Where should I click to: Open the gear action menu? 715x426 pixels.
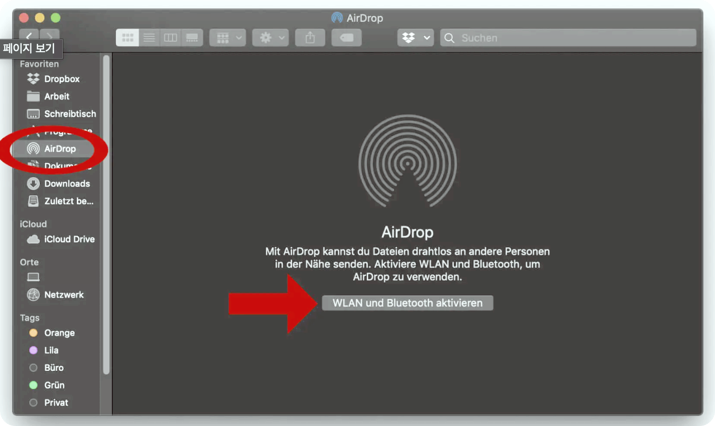click(x=270, y=38)
